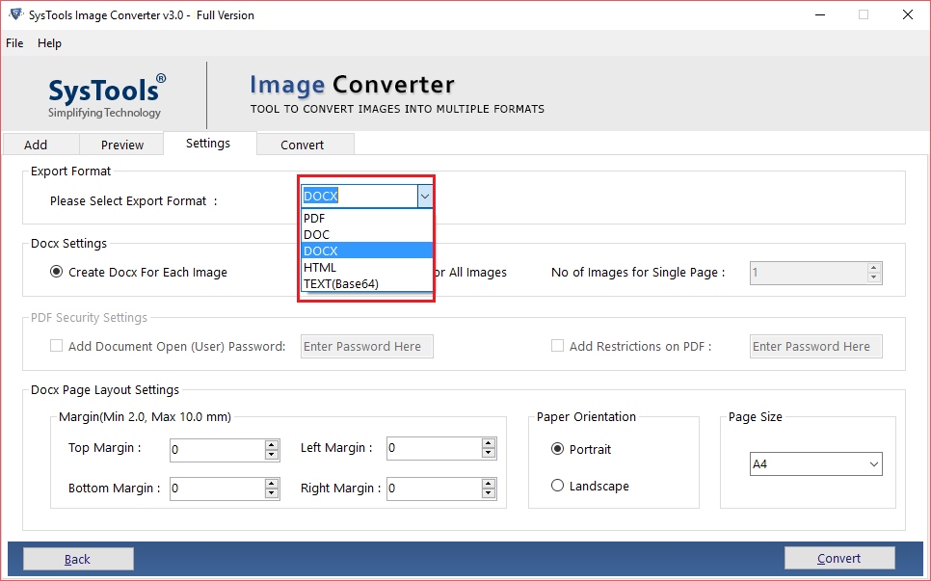Select the Settings tab
Screen dimensions: 931x581
[209, 143]
